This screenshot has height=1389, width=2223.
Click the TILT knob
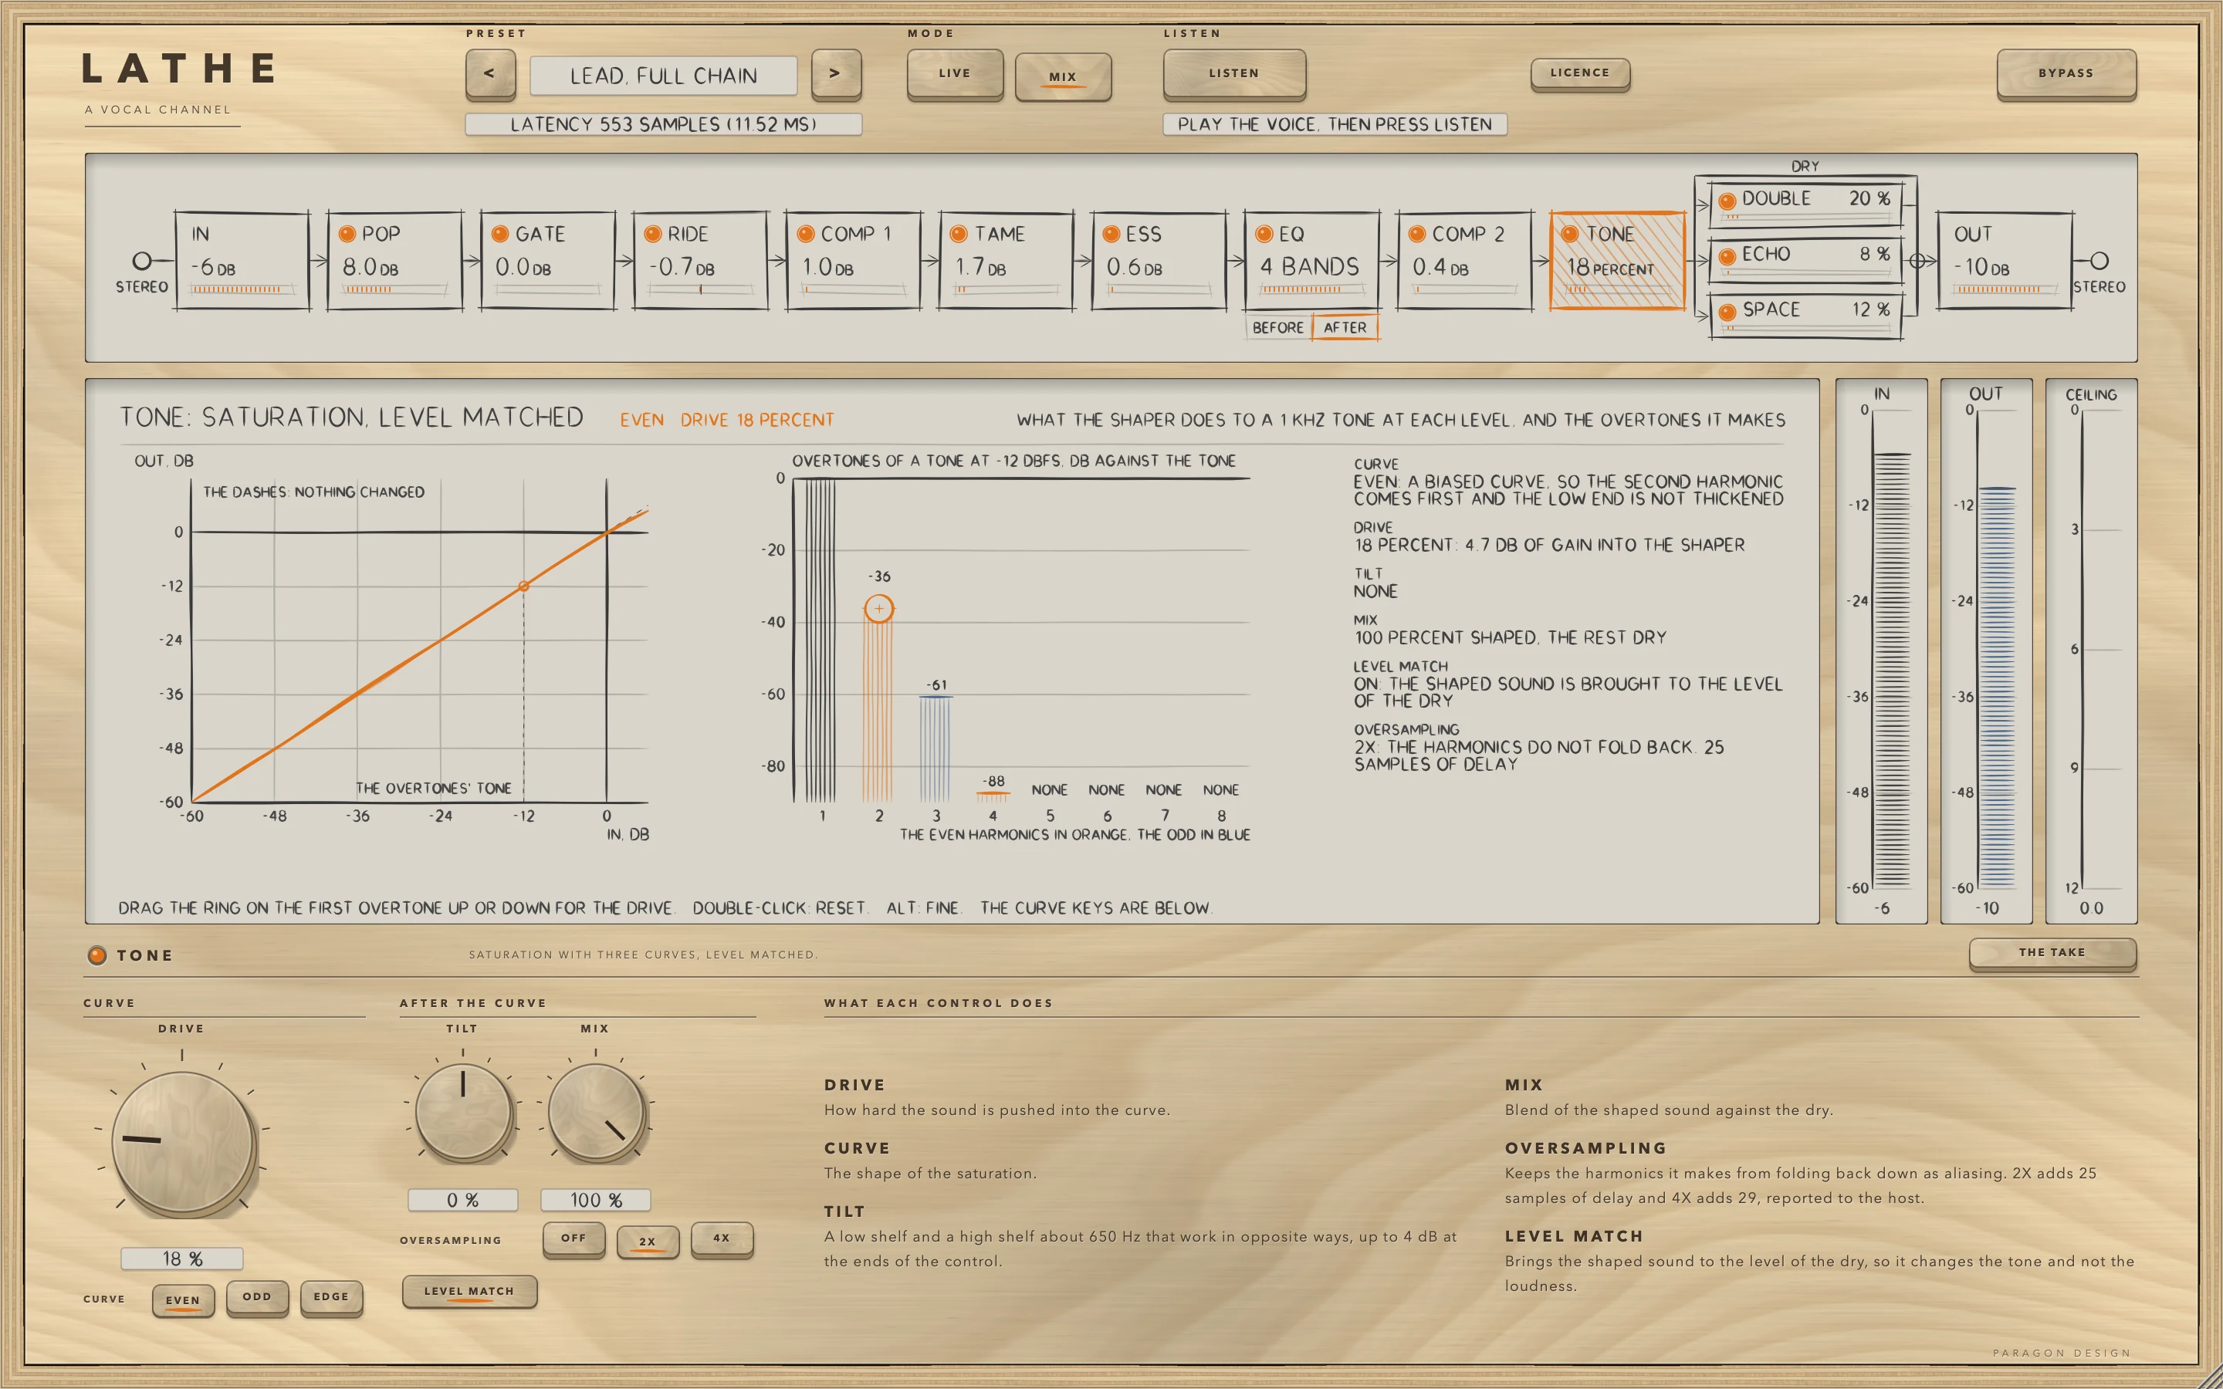point(463,1111)
